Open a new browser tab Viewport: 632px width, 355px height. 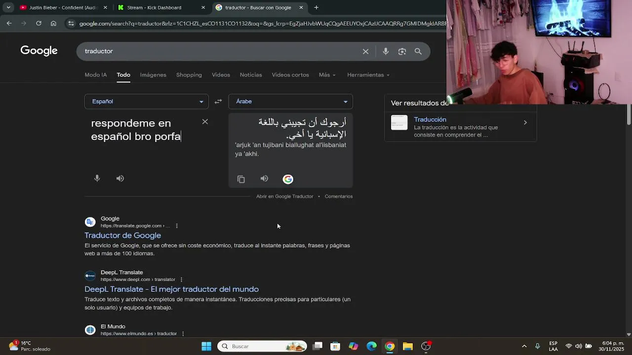tap(316, 7)
